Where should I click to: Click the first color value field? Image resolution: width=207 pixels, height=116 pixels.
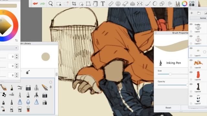tap(11, 57)
